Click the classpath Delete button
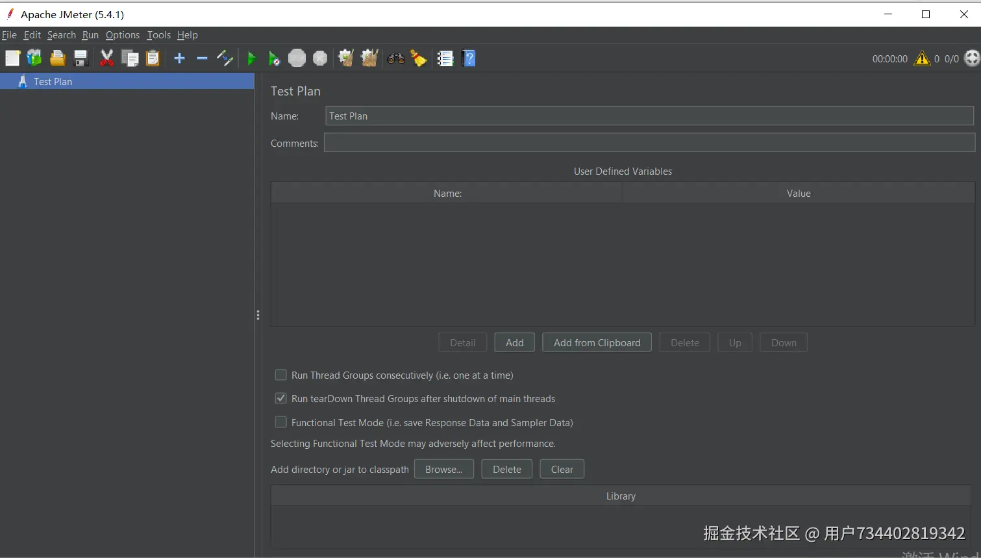Image resolution: width=981 pixels, height=558 pixels. [507, 469]
